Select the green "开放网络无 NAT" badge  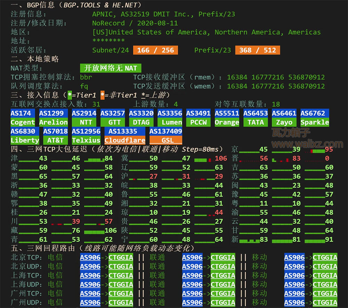pos(111,68)
